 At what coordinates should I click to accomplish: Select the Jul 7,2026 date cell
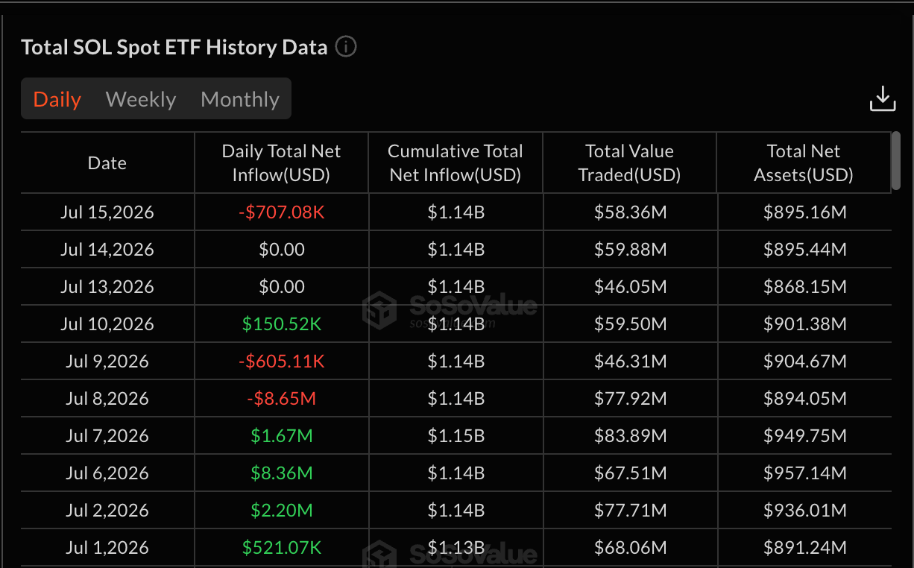pos(107,436)
